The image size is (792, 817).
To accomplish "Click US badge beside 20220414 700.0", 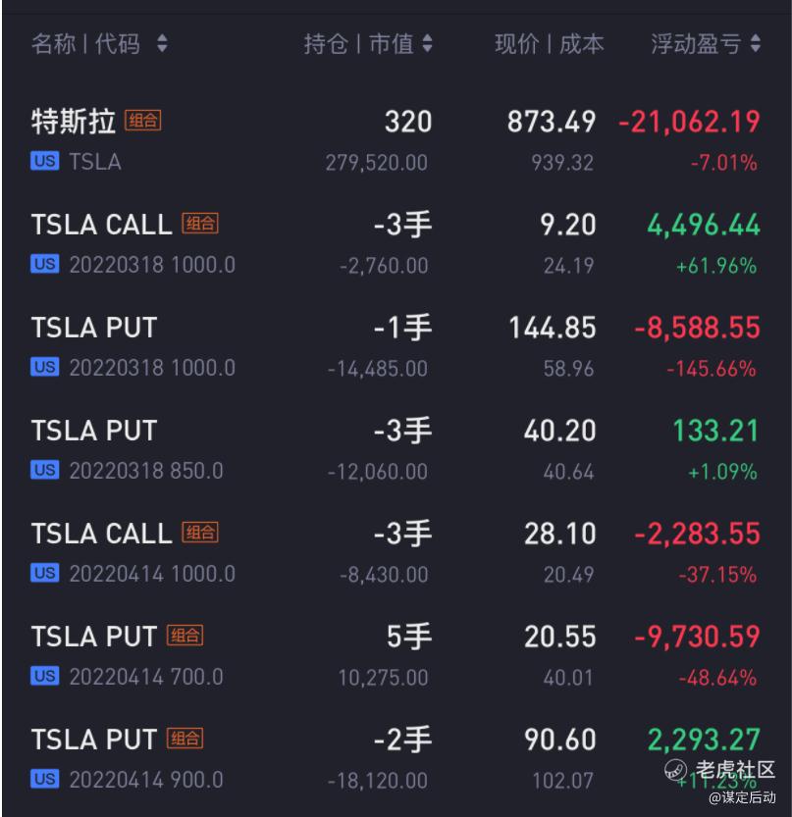I will click(x=45, y=676).
